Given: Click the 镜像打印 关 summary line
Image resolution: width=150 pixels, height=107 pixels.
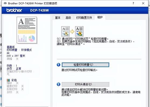Looking at the screenshot, I should (15, 86).
